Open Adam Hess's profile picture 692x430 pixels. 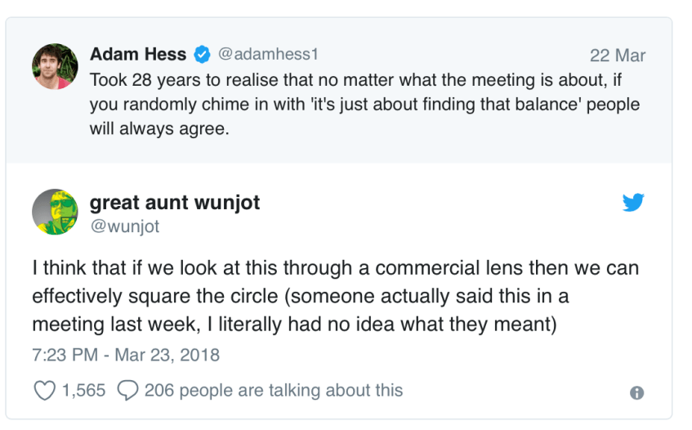tap(55, 66)
